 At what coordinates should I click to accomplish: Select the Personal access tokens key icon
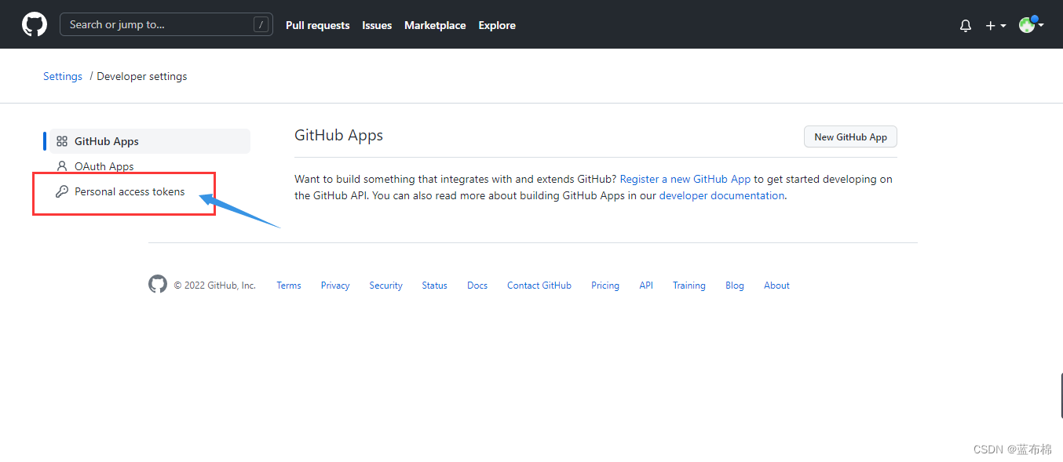tap(62, 191)
